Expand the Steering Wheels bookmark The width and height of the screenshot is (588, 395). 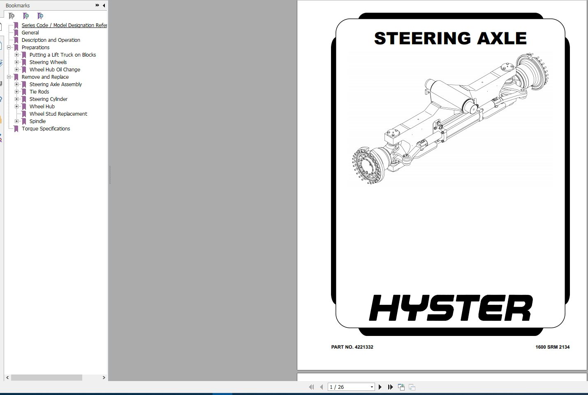pyautogui.click(x=17, y=62)
